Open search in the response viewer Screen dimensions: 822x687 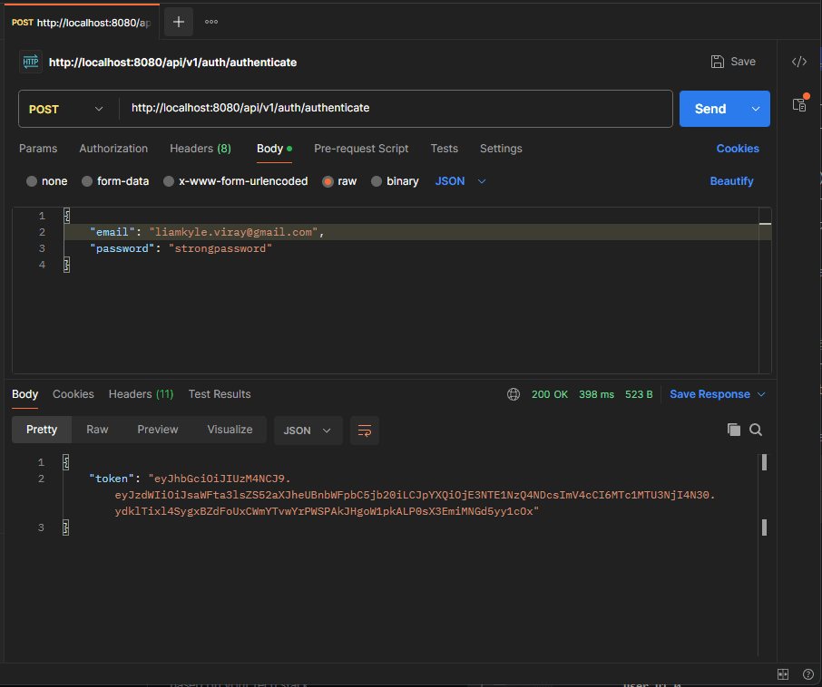756,430
